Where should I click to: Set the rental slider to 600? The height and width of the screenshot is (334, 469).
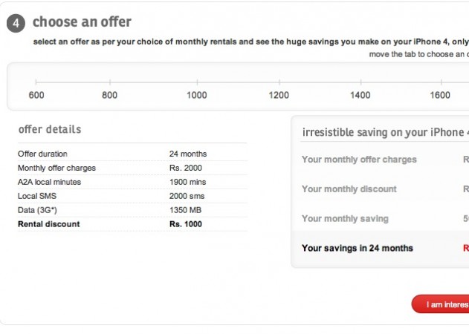[36, 82]
